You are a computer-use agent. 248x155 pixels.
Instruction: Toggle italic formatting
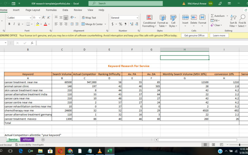point(14,24)
